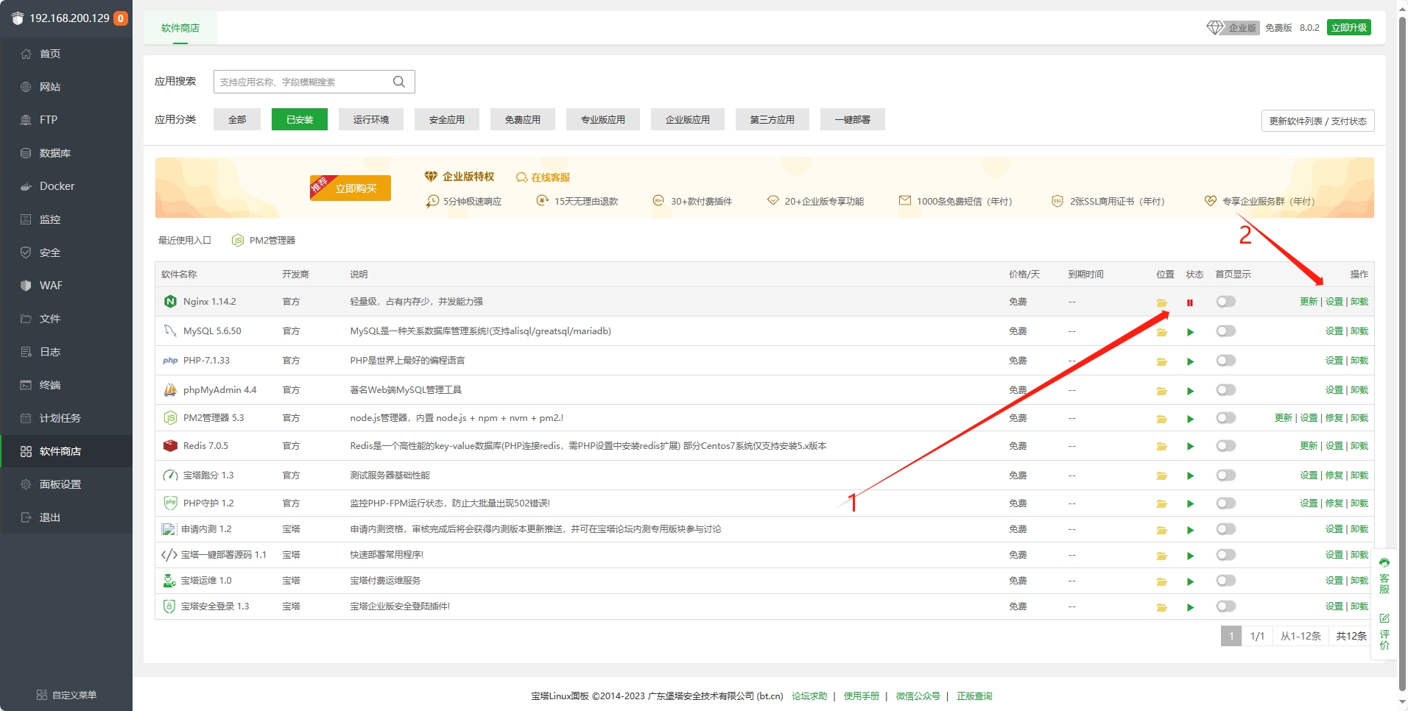Click the play status icon for PHP-7.1.33

pos(1190,361)
